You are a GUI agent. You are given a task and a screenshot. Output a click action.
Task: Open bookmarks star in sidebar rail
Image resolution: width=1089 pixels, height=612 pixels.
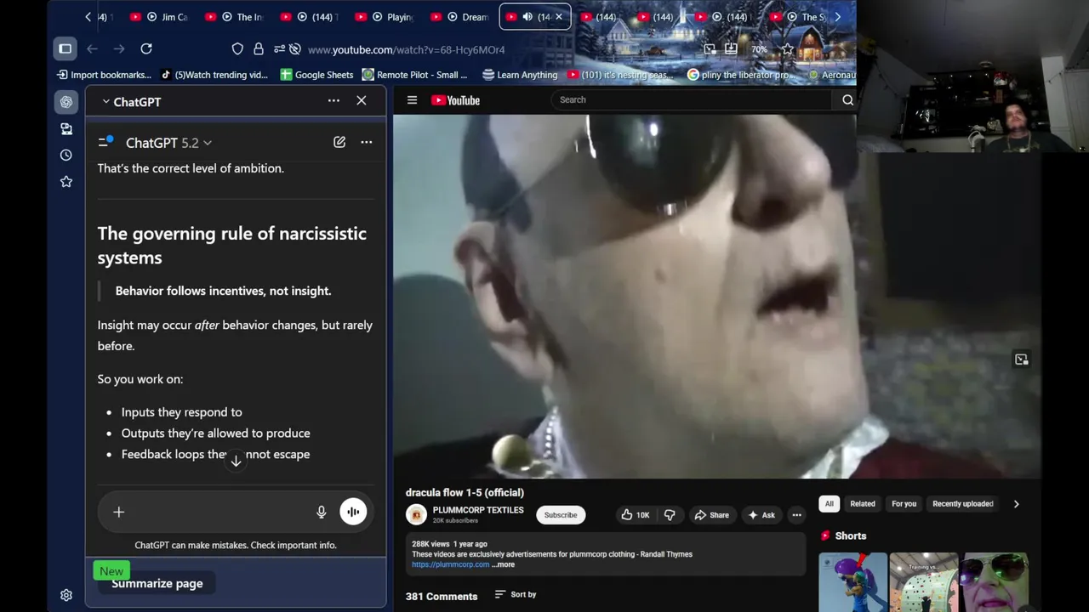(66, 181)
